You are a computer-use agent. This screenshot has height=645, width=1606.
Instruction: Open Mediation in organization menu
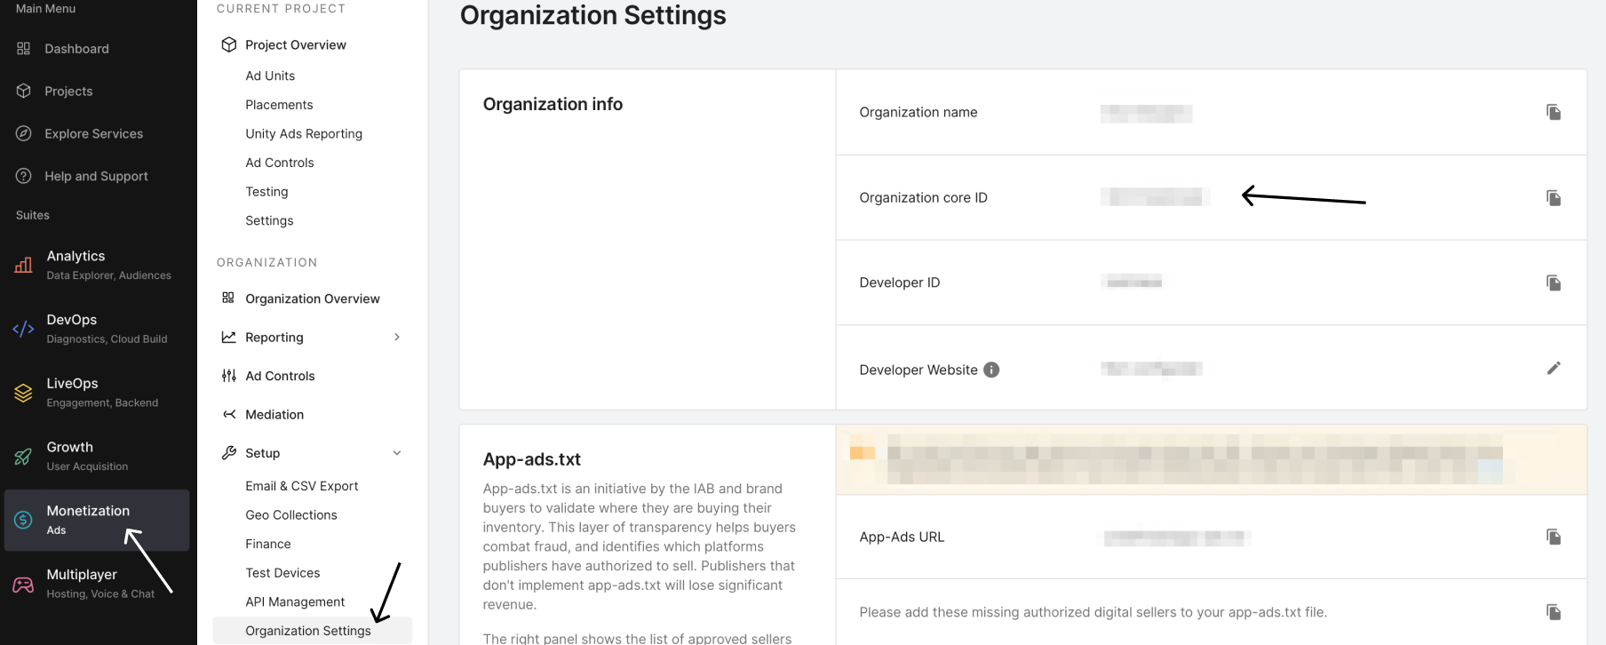[x=274, y=414]
